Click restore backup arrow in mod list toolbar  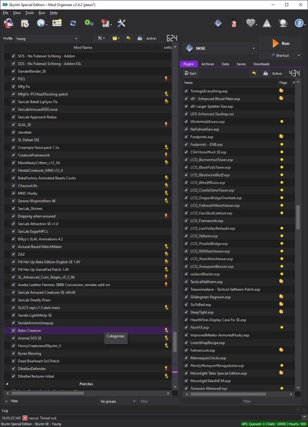pos(128,38)
